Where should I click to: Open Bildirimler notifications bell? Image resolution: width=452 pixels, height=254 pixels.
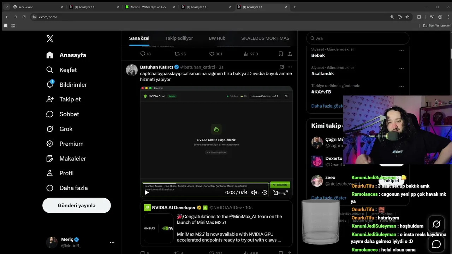click(66, 85)
